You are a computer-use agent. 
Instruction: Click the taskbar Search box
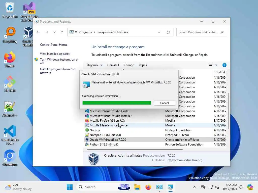[104, 187]
